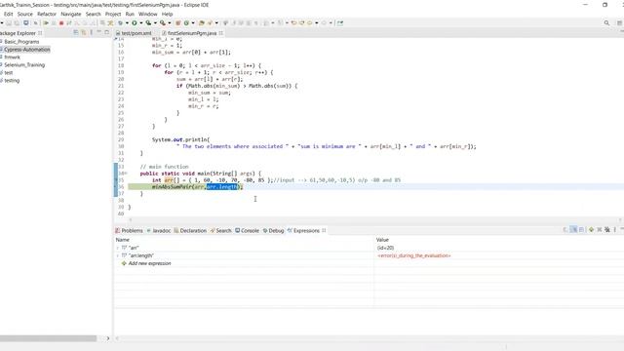624x351 pixels.
Task: Toggle Show Type Names in Expressions view
Action: click(565, 230)
